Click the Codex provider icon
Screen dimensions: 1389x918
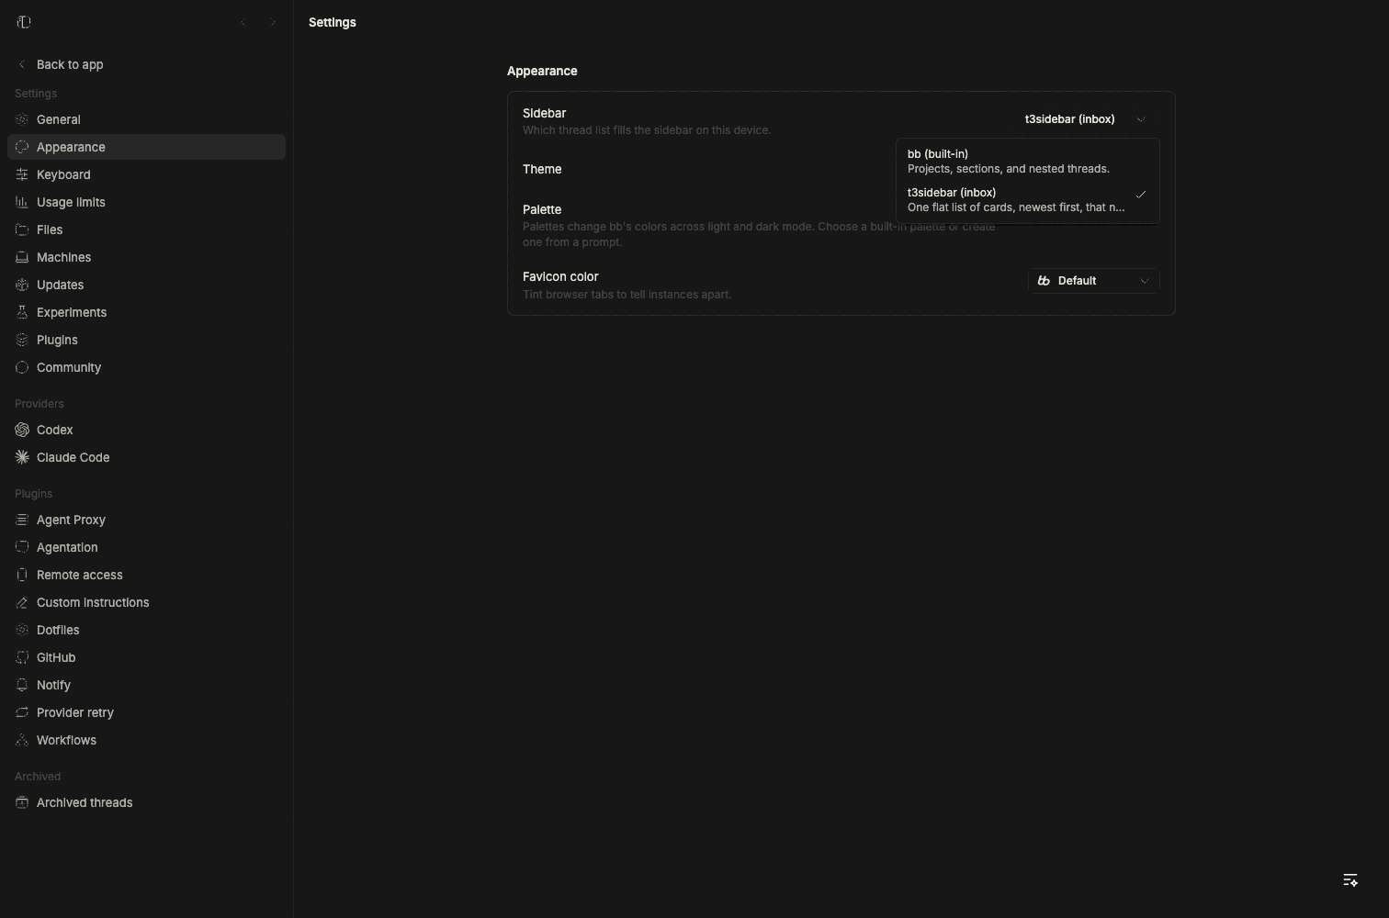22,430
